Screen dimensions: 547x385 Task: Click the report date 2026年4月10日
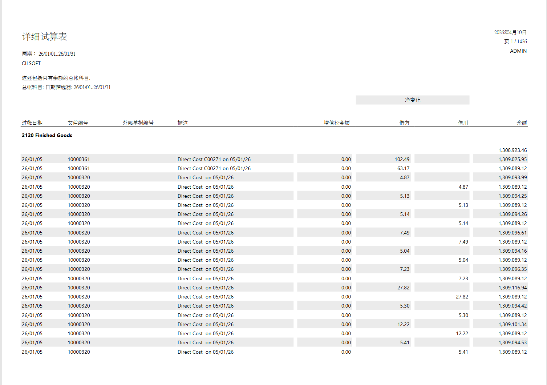[x=510, y=32]
